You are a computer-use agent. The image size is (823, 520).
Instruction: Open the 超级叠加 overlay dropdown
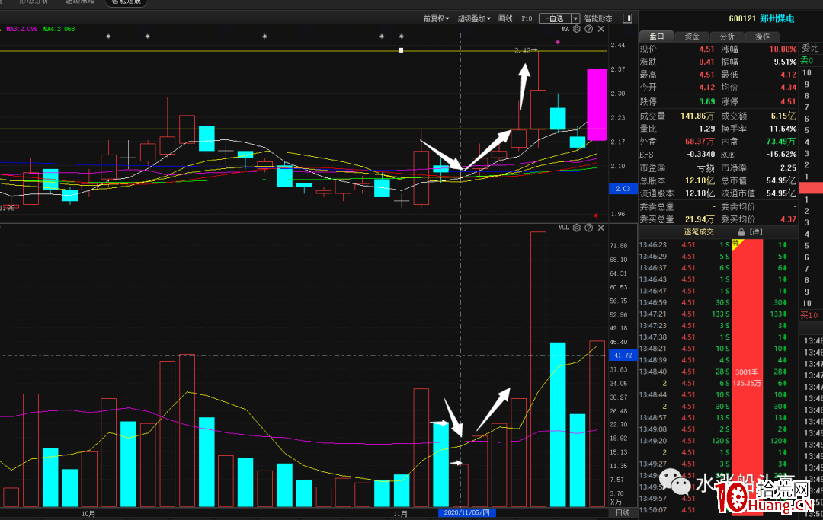473,18
